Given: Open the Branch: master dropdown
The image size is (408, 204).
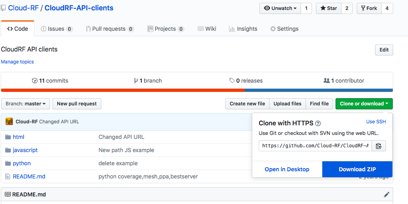Looking at the screenshot, I should pos(26,104).
